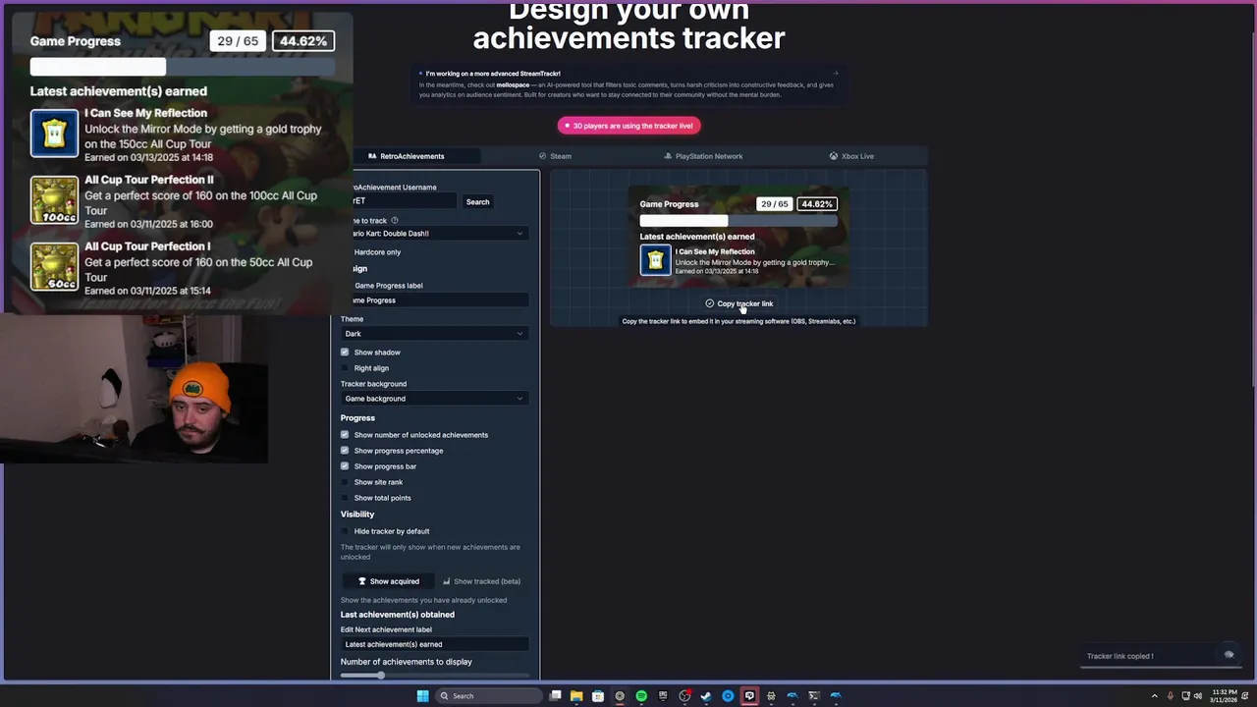Open Spotify from the taskbar
This screenshot has height=707, width=1257.
(641, 696)
